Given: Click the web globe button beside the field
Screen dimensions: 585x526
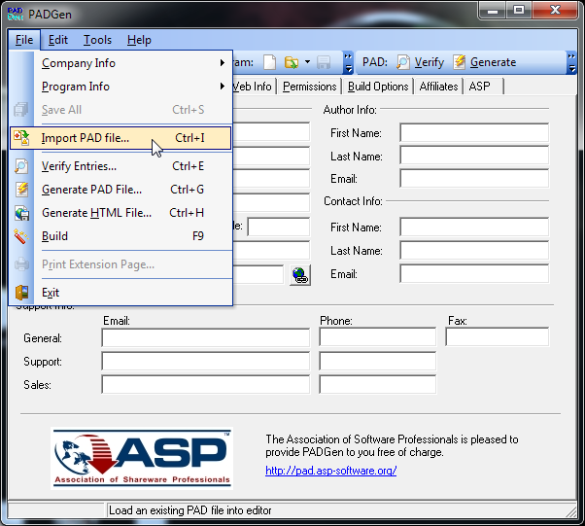Looking at the screenshot, I should tap(299, 275).
